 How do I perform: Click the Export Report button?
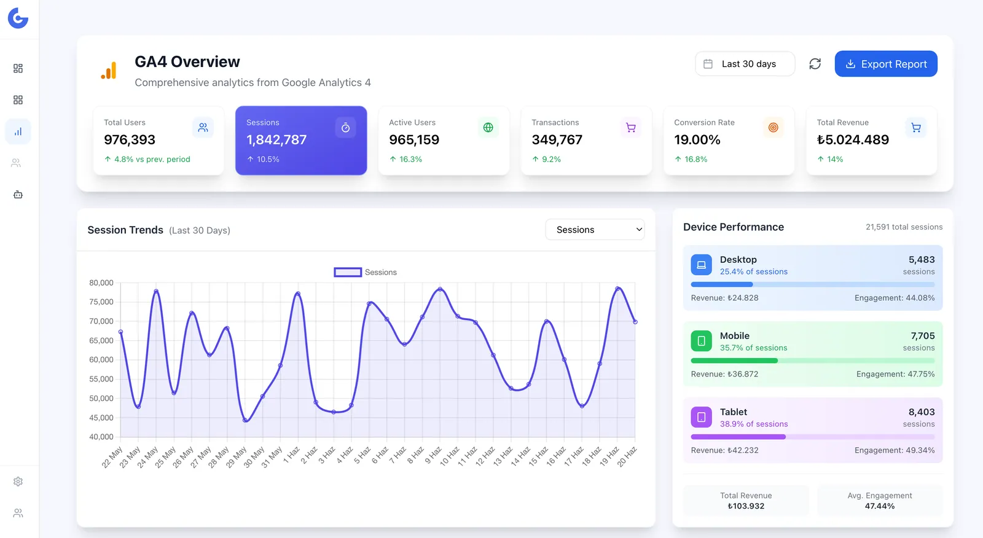(886, 64)
